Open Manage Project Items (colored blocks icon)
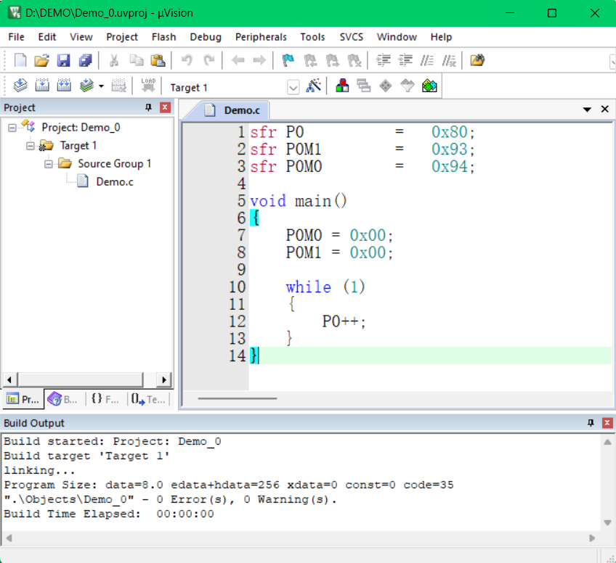Image resolution: width=616 pixels, height=563 pixels. (x=342, y=85)
